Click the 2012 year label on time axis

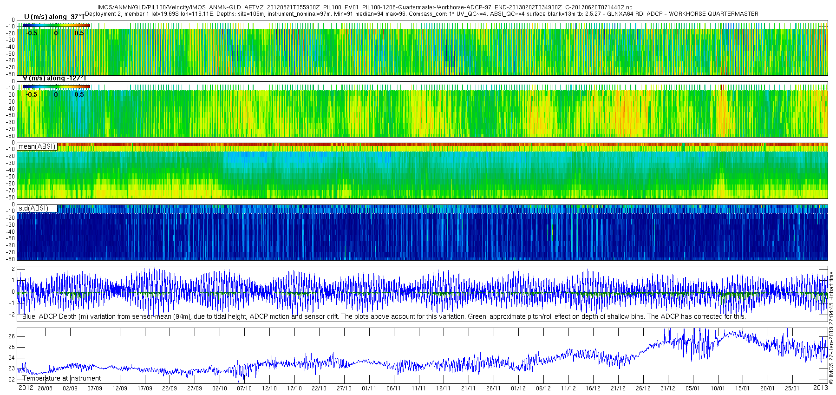(x=26, y=388)
